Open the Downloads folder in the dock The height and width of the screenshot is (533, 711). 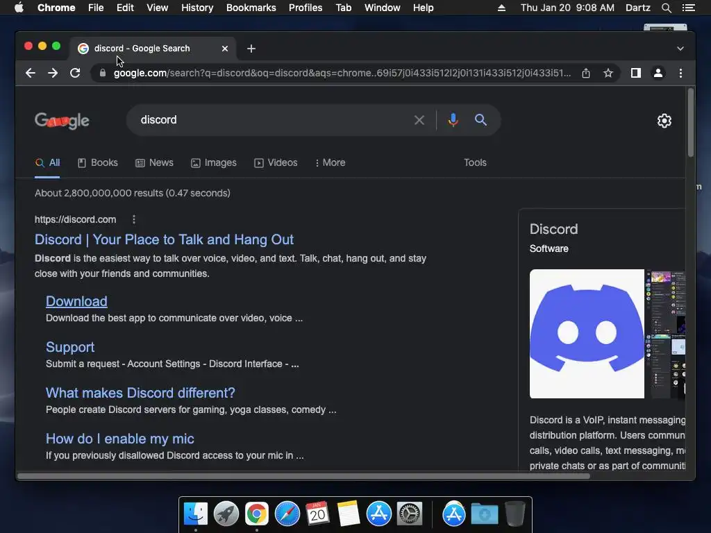[x=484, y=514]
